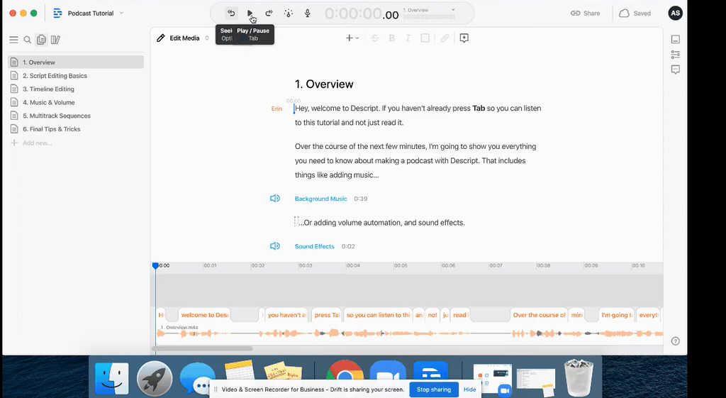Click the 1. Overview heading text
Image resolution: width=726 pixels, height=398 pixels.
pos(324,84)
